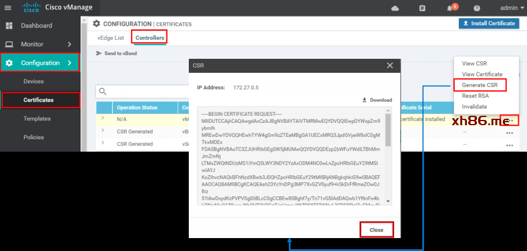Download the CSR file
This screenshot has width=527, height=251.
[376, 100]
